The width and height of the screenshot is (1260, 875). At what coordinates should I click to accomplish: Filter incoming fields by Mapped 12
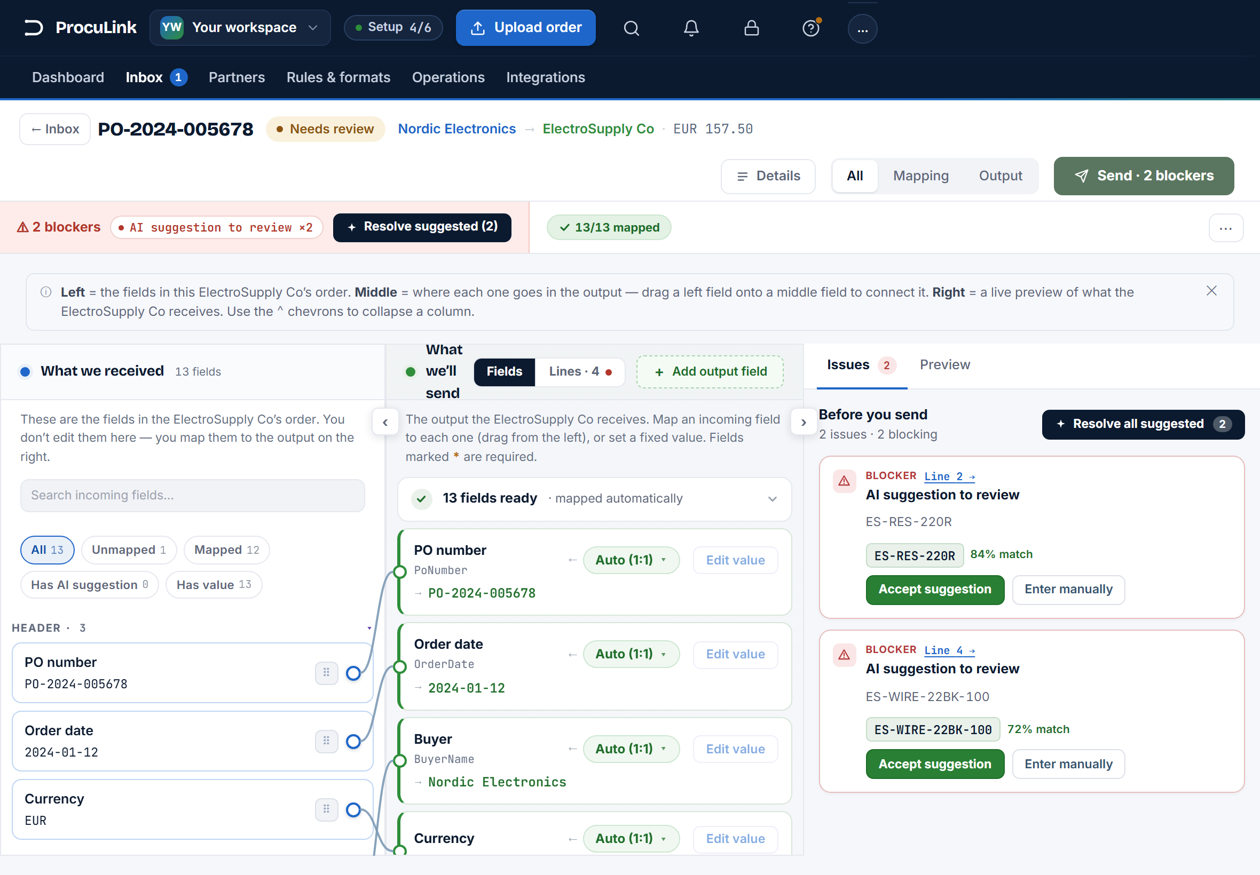tap(226, 550)
